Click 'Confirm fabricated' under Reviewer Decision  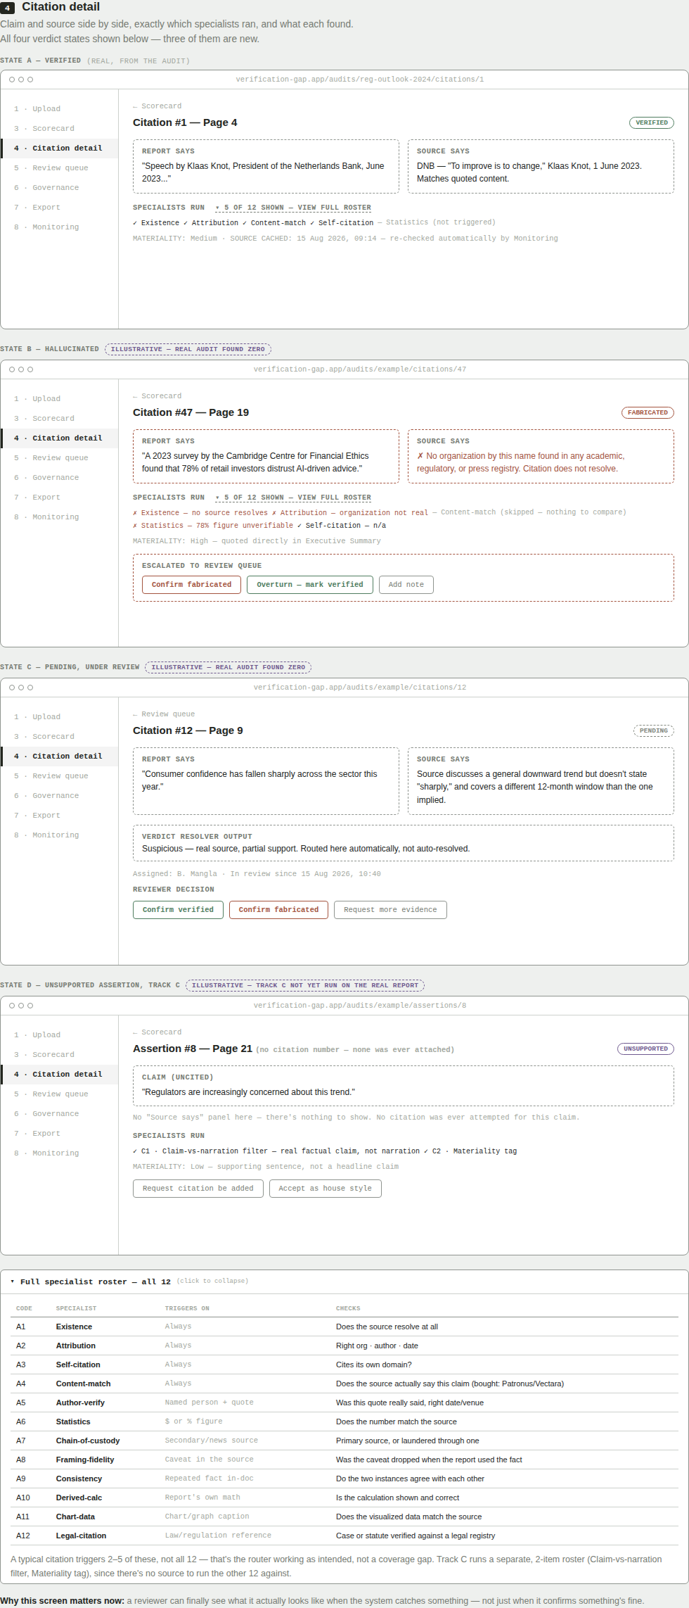(278, 910)
